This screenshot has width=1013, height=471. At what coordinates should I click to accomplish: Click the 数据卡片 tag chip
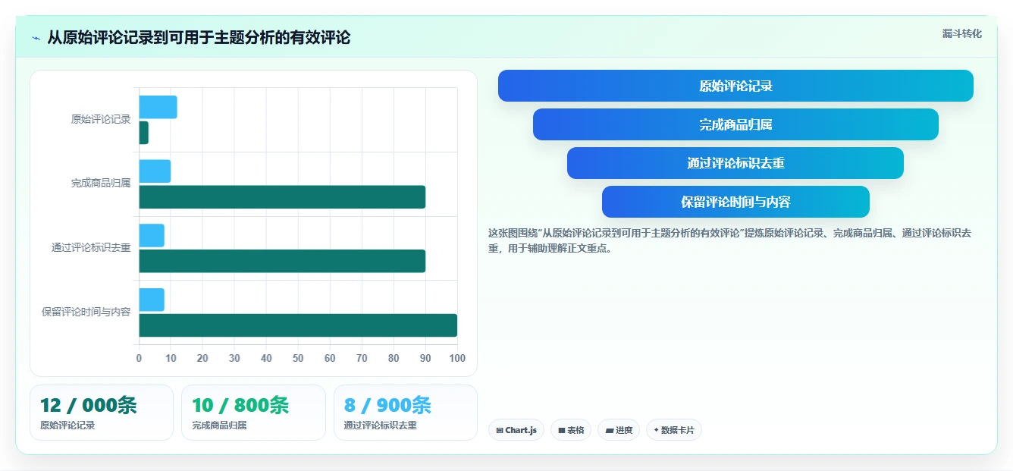[x=674, y=430]
